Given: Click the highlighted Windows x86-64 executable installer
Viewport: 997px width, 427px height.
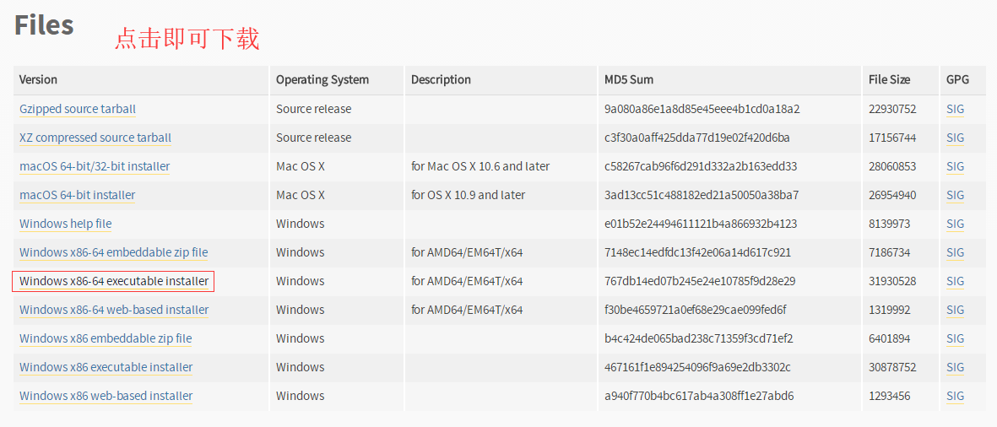Looking at the screenshot, I should point(113,281).
